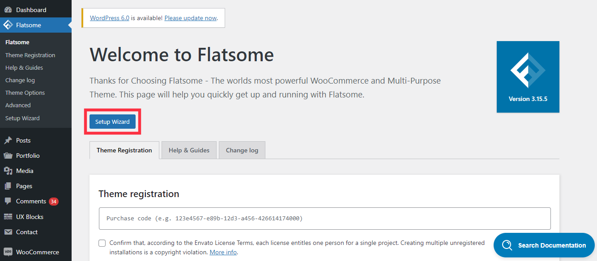
Task: Click the Comments speech bubble icon
Action: 8,202
